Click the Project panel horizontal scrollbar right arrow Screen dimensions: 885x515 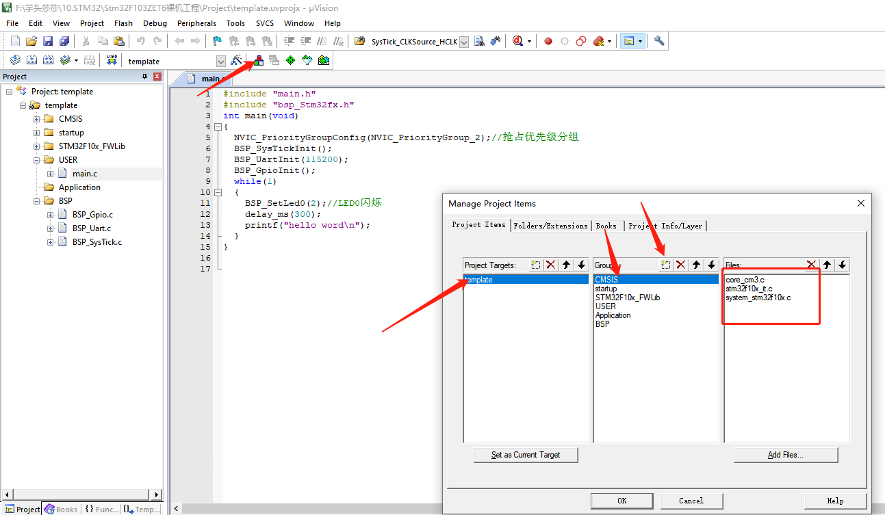click(157, 494)
